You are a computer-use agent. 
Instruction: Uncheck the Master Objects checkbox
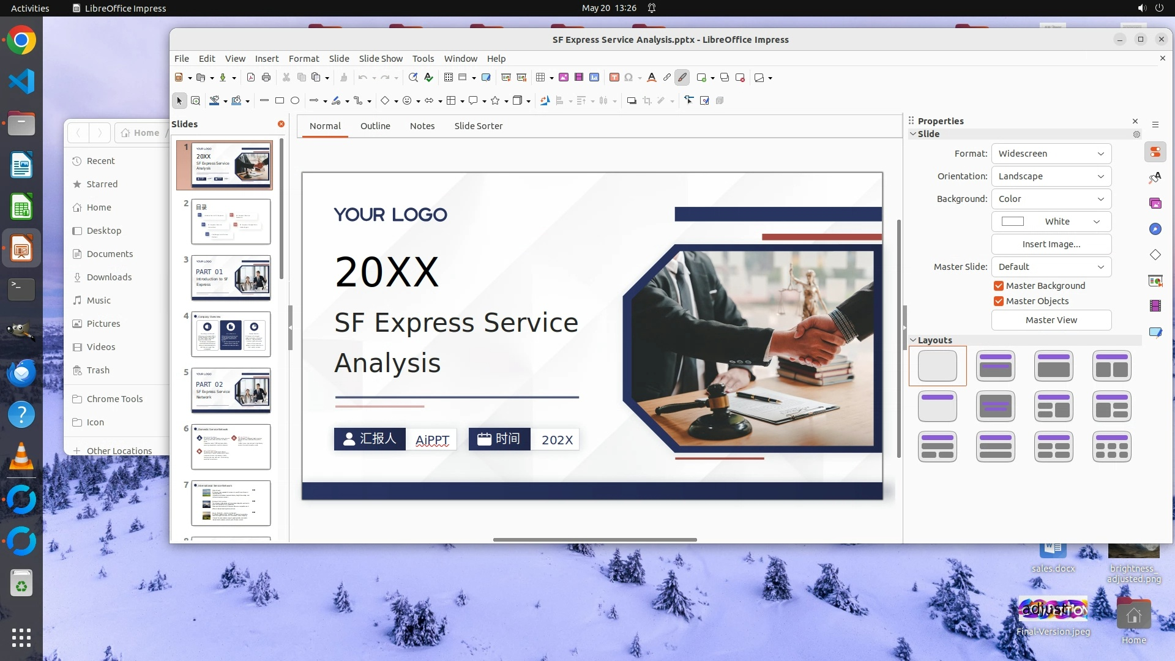[x=999, y=301]
